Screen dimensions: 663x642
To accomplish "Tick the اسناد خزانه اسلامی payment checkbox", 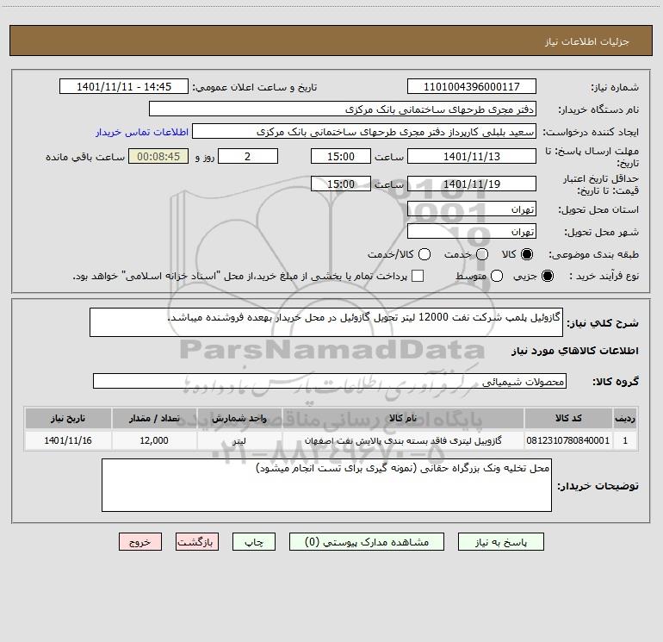I will (418, 276).
